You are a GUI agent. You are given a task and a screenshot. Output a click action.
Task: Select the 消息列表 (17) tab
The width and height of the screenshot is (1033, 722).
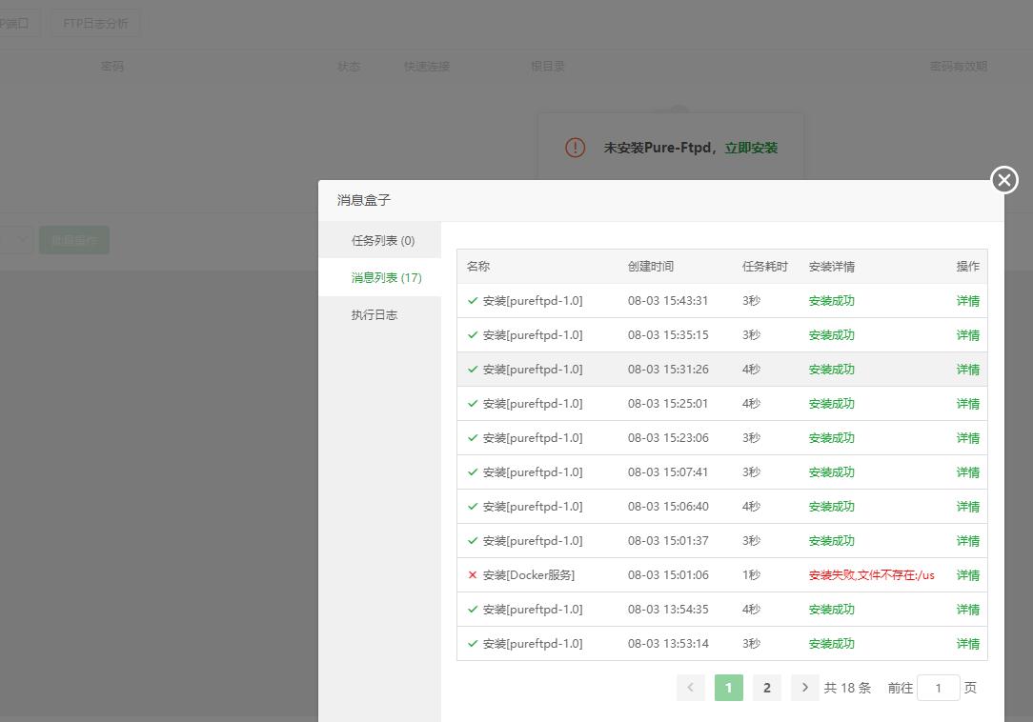[x=386, y=277]
